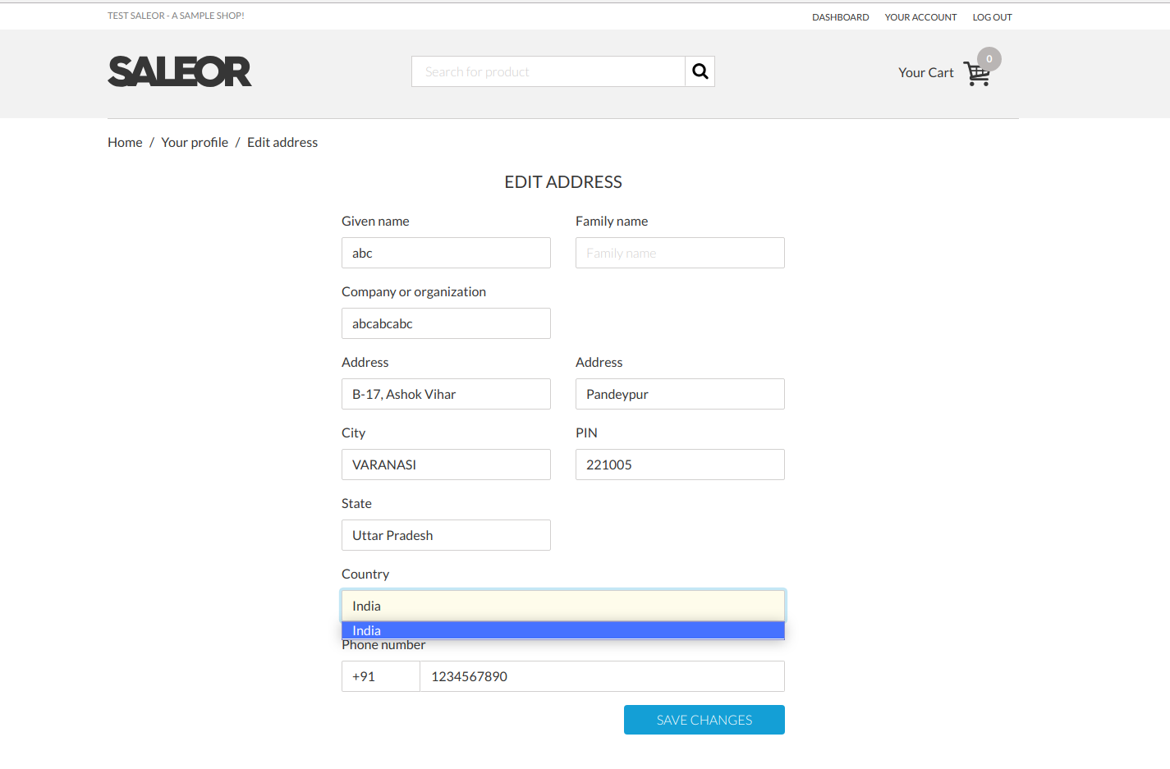The width and height of the screenshot is (1170, 769).
Task: Select the Company or organization field
Action: pyautogui.click(x=446, y=323)
